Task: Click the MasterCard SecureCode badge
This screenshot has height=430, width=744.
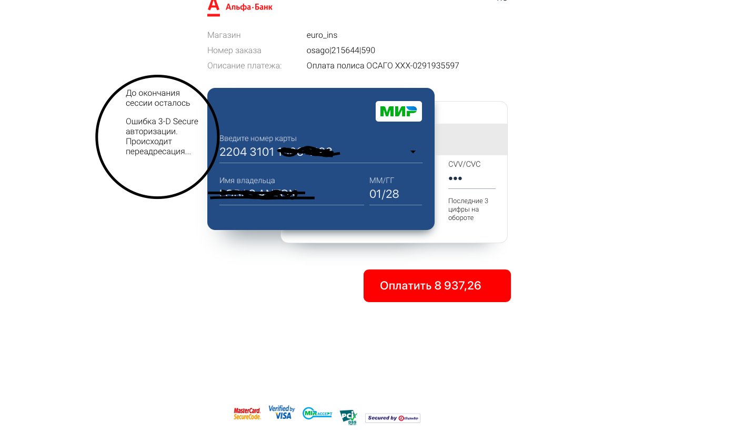Action: 247,414
